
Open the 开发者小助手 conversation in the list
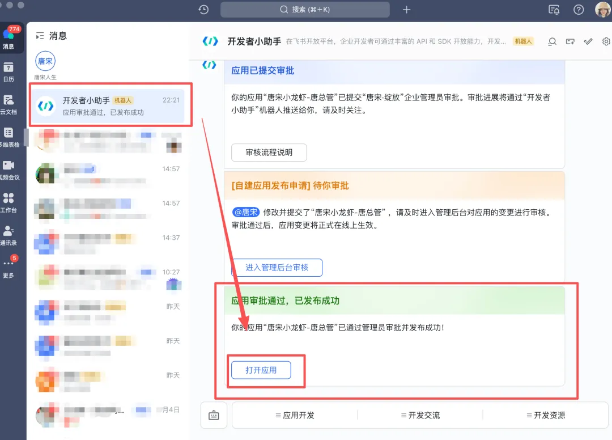(x=108, y=106)
